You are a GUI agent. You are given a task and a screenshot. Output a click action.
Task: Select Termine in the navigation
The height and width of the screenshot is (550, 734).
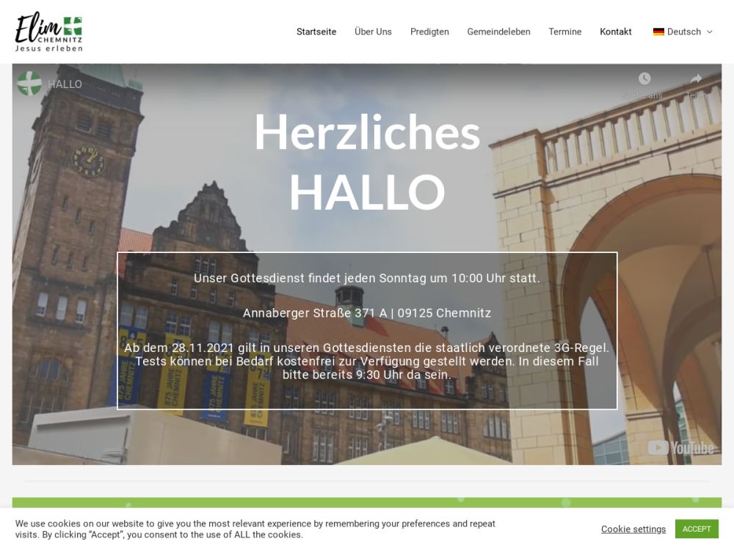[564, 32]
